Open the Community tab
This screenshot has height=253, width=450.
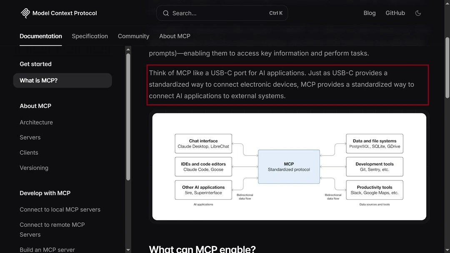(x=133, y=36)
